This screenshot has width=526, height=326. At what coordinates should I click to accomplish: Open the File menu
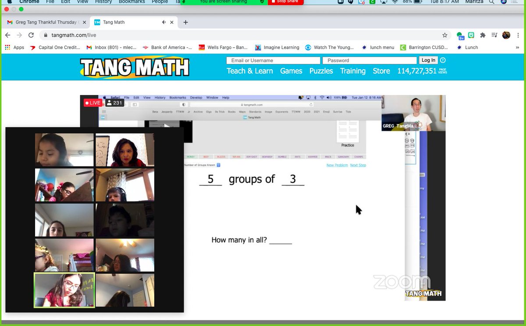pyautogui.click(x=50, y=2)
